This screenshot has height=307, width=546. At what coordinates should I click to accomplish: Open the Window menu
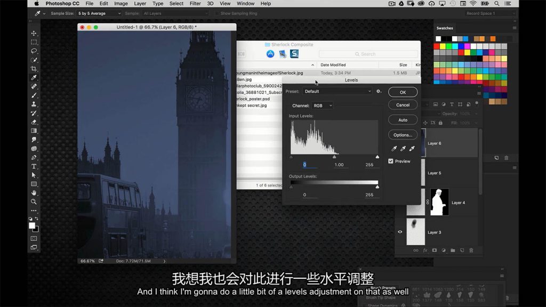[x=245, y=4]
